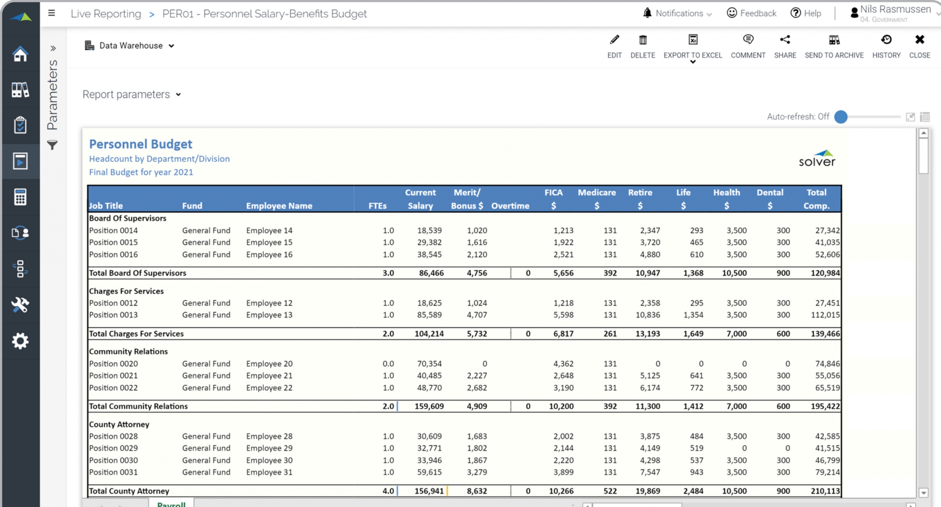The image size is (941, 507).
Task: Open the clipboard checklist sidebar icon
Action: click(20, 125)
